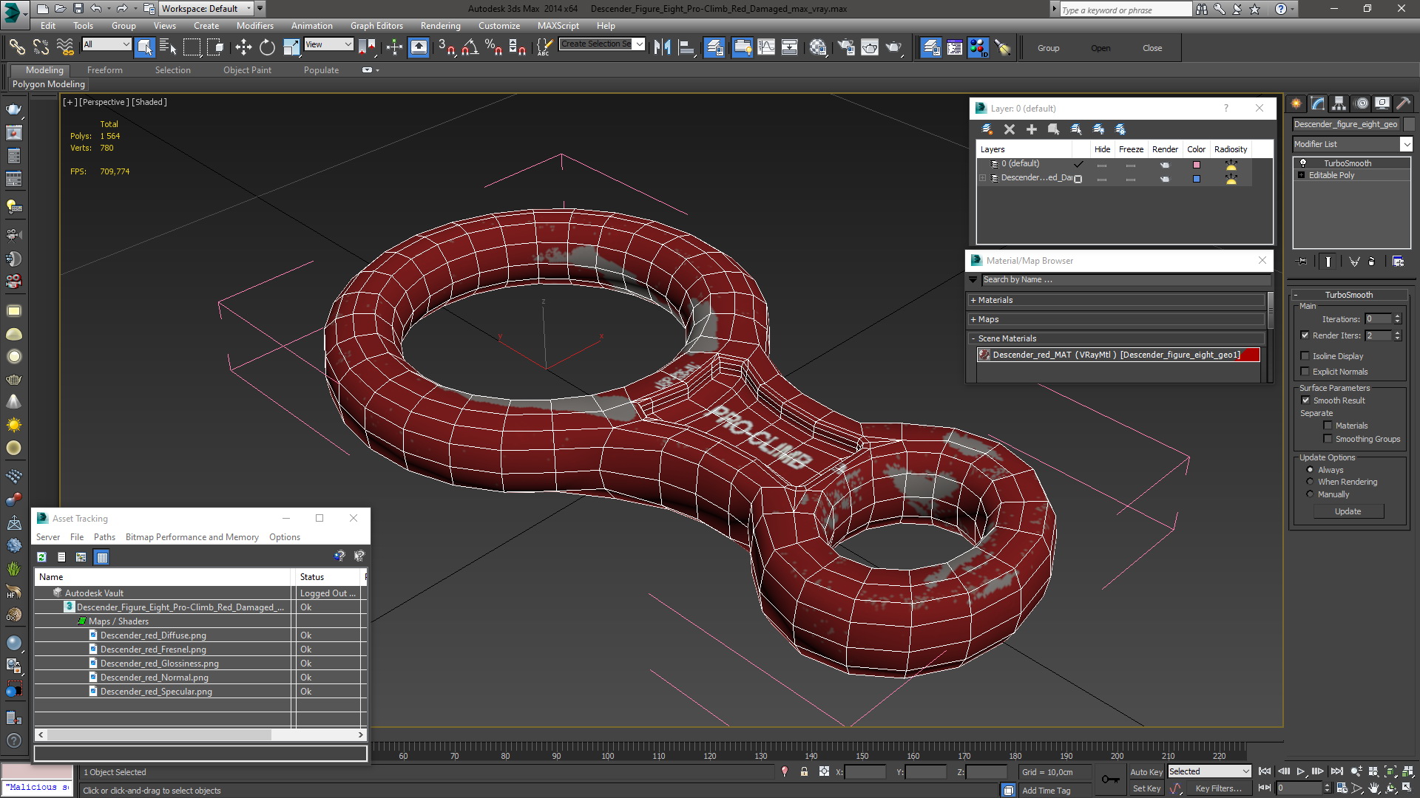Select the Select and Link tool
Viewport: 1420px width, 798px height.
pos(16,47)
